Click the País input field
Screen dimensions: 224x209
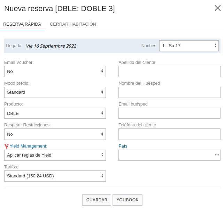point(166,155)
